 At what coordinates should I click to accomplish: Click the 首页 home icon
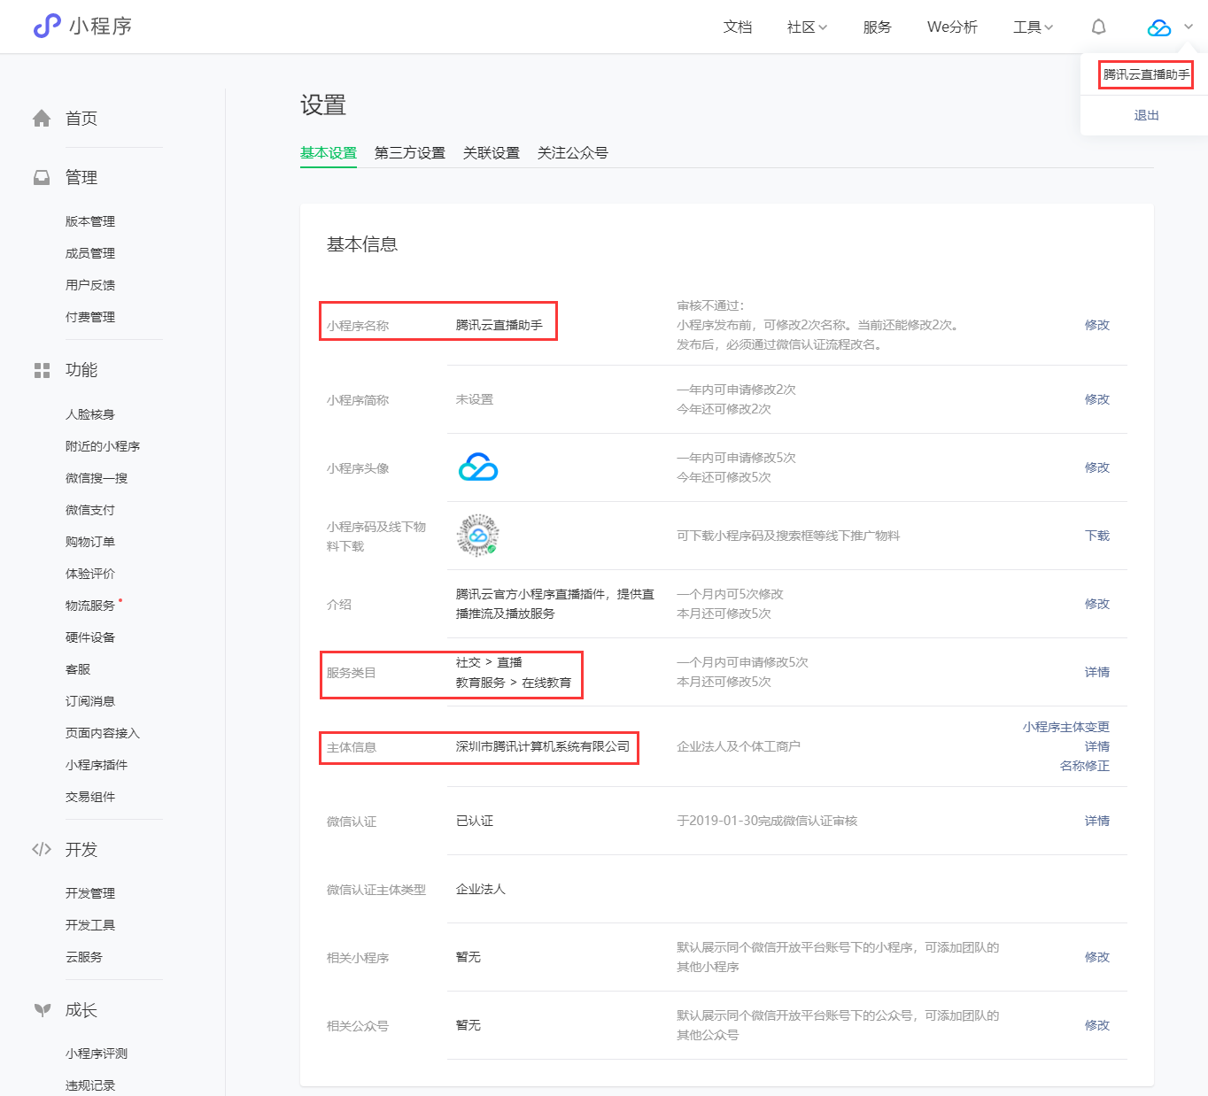tap(42, 118)
